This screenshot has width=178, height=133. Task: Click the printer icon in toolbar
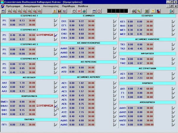click(84, 11)
